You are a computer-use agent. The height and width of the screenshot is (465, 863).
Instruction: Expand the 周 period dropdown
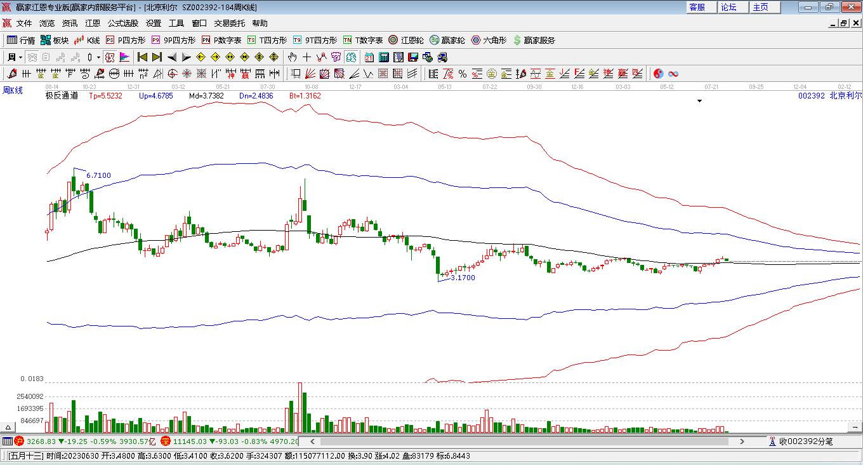tap(21, 57)
